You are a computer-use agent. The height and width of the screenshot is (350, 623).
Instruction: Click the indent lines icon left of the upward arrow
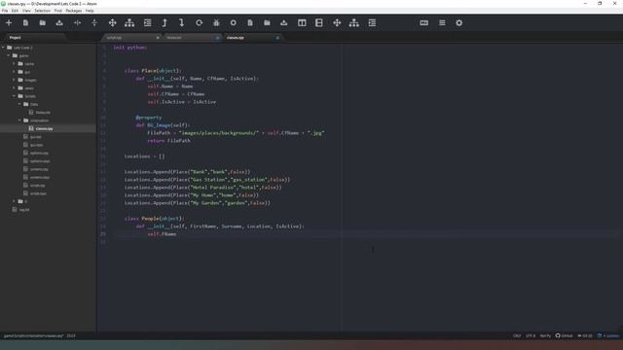point(147,23)
